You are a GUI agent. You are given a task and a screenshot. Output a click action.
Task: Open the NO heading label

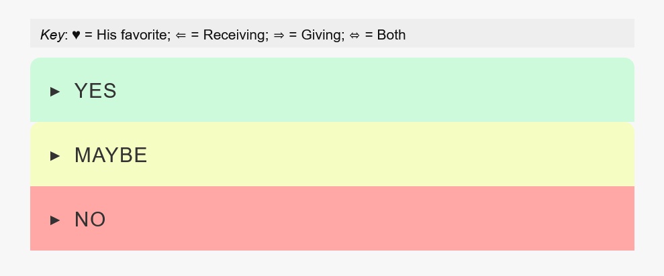point(90,220)
